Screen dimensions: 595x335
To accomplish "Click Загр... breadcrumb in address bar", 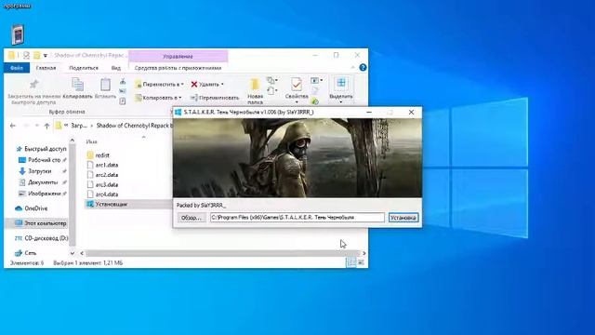I will 79,126.
